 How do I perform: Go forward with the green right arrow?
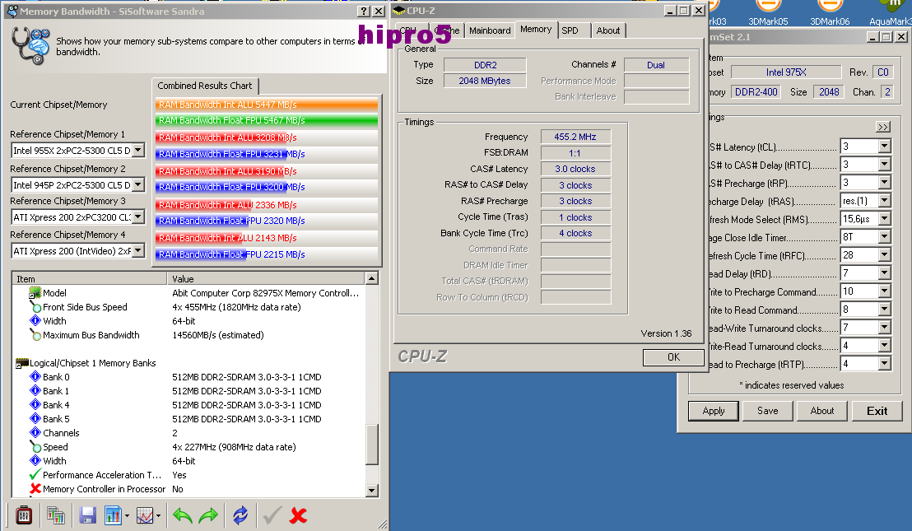pyautogui.click(x=208, y=515)
